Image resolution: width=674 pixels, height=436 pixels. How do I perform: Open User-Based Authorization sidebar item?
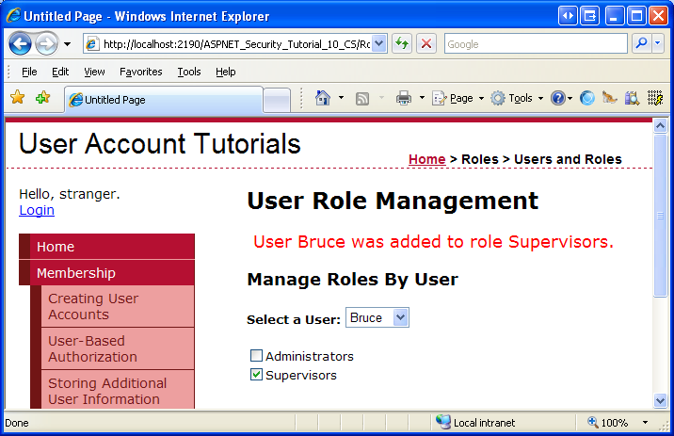[118, 348]
